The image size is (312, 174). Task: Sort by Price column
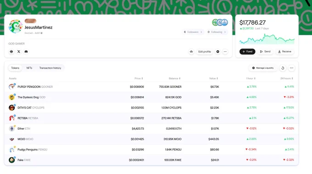(139, 78)
